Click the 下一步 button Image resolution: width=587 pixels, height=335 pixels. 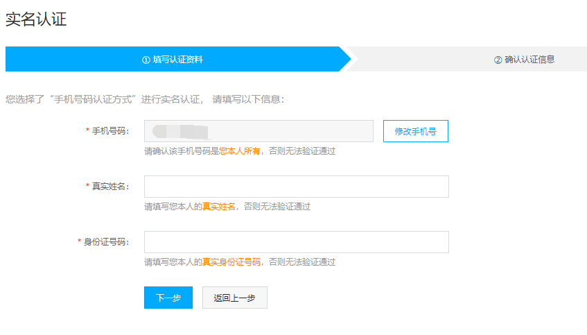(168, 298)
